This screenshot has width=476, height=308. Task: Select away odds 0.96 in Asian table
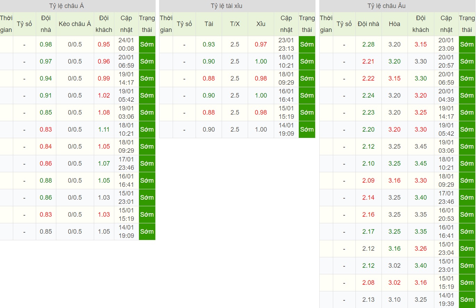point(104,61)
